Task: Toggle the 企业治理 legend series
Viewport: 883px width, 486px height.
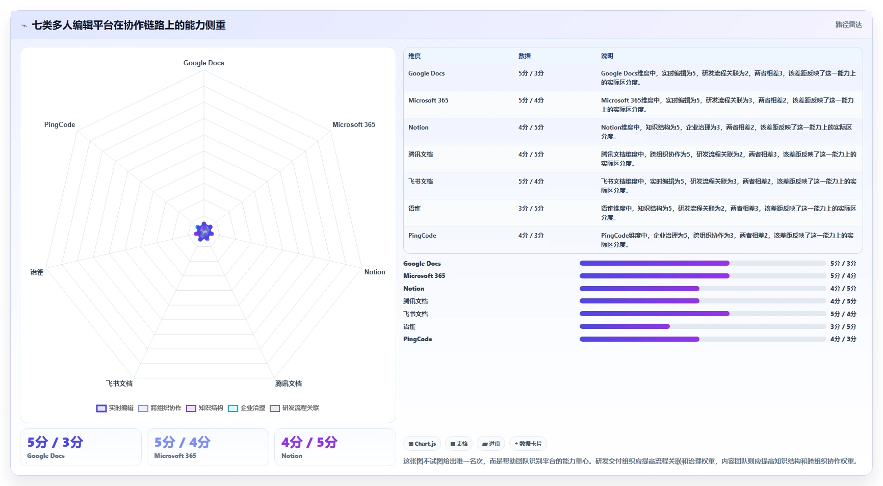Action: (246, 408)
